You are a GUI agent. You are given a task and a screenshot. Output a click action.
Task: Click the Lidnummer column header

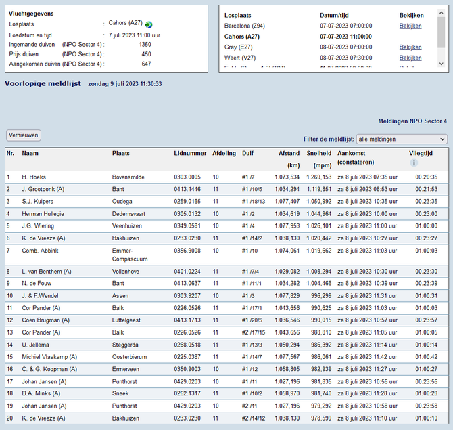point(190,153)
